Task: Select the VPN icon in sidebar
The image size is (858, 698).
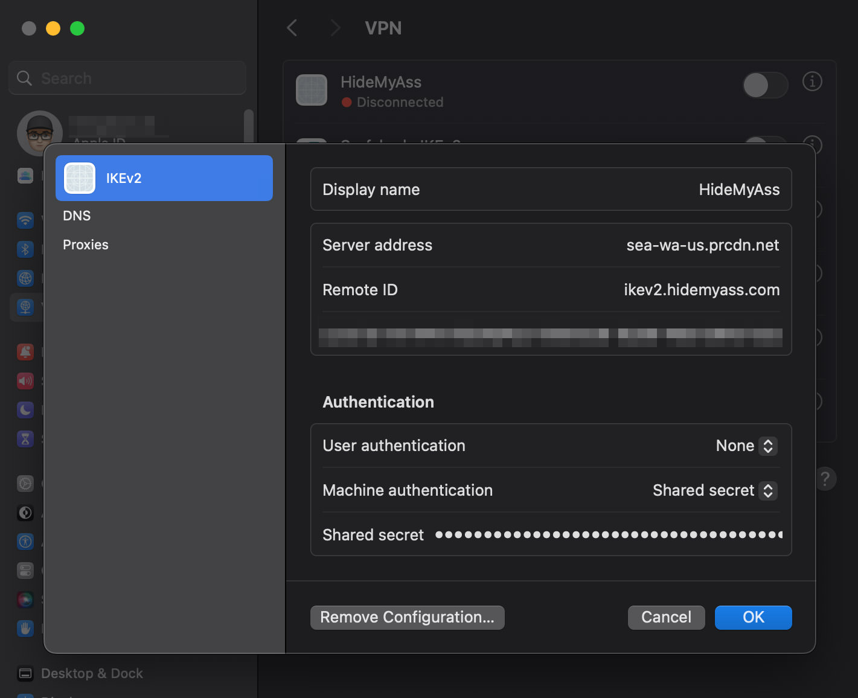Action: pyautogui.click(x=25, y=307)
